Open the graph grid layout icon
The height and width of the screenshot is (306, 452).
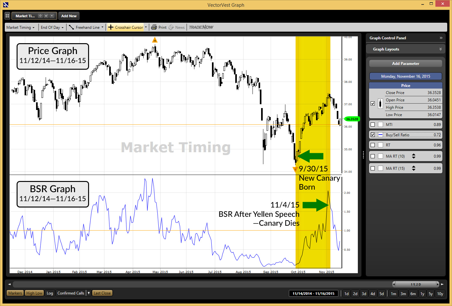[x=7, y=16]
